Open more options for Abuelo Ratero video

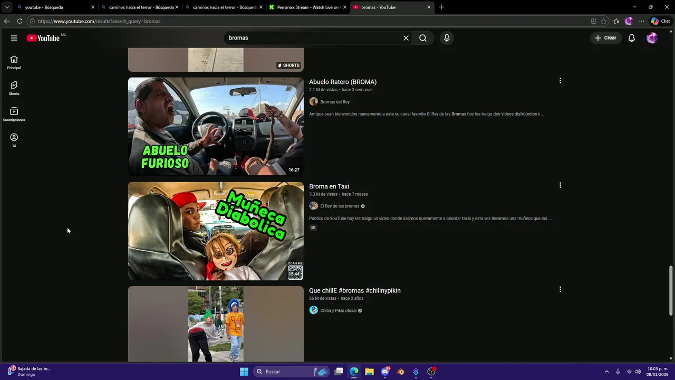(x=560, y=81)
